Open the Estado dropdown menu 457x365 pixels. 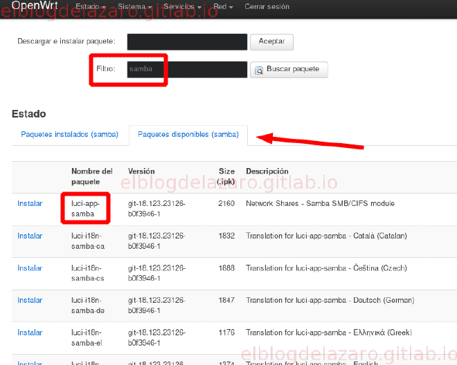coord(91,6)
